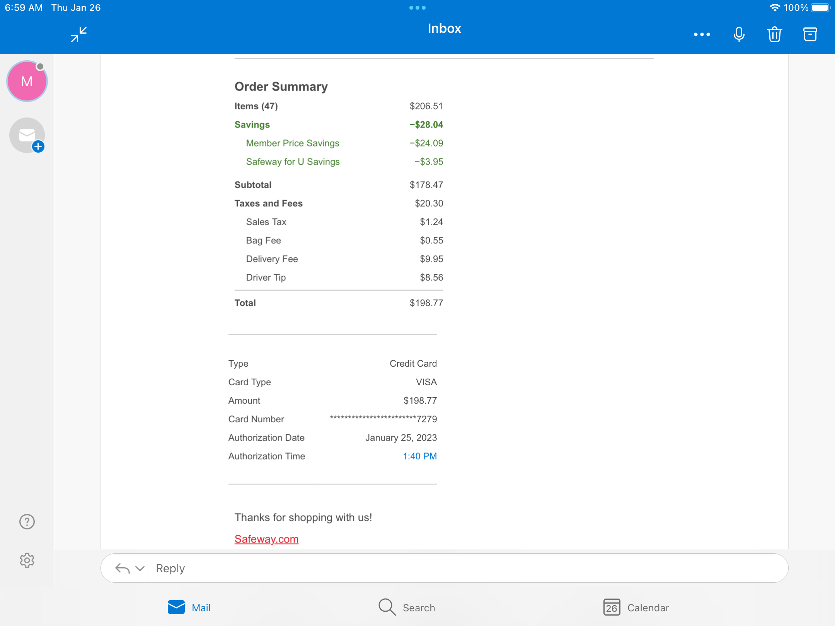Open the pink M account avatar
The height and width of the screenshot is (626, 835).
coord(27,81)
